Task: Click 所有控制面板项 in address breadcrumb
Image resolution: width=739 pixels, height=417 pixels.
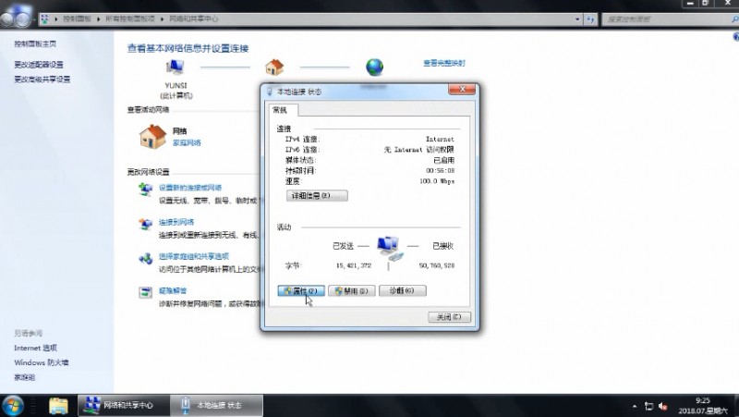Action: pos(130,18)
